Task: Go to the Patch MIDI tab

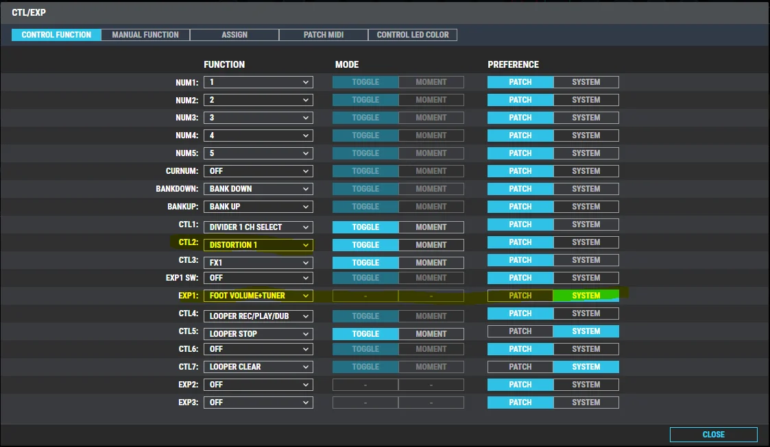Action: pos(324,35)
